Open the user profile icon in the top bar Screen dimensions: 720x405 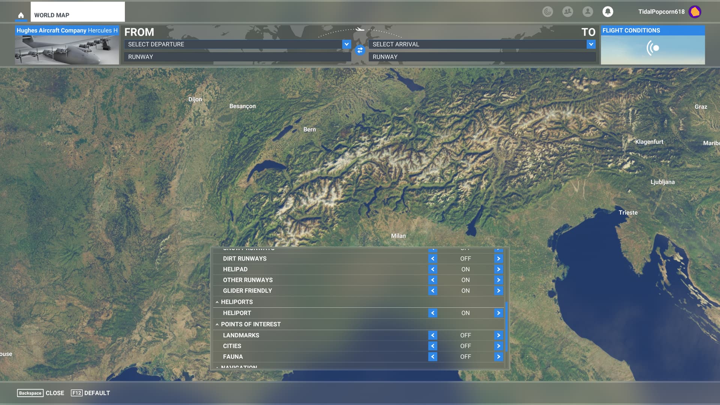click(588, 12)
